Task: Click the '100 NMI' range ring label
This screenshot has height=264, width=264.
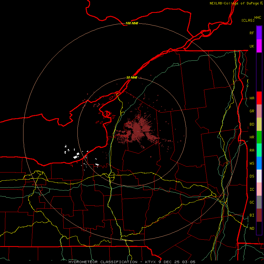Action: point(132,23)
